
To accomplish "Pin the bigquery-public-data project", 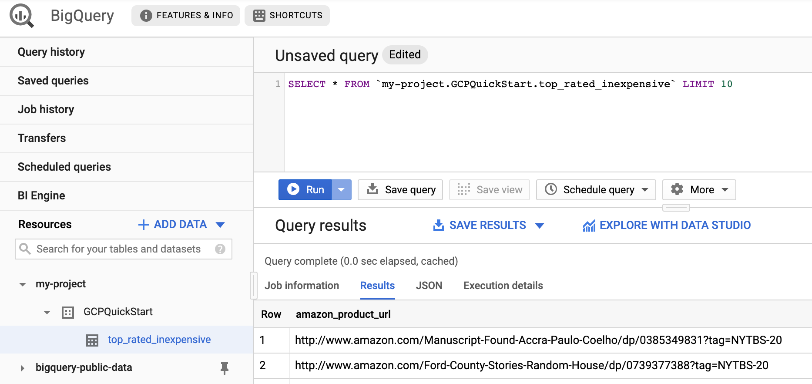I will [225, 368].
